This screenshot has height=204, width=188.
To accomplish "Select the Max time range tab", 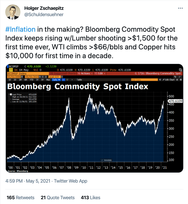I will pyautogui.click(x=48, y=80).
